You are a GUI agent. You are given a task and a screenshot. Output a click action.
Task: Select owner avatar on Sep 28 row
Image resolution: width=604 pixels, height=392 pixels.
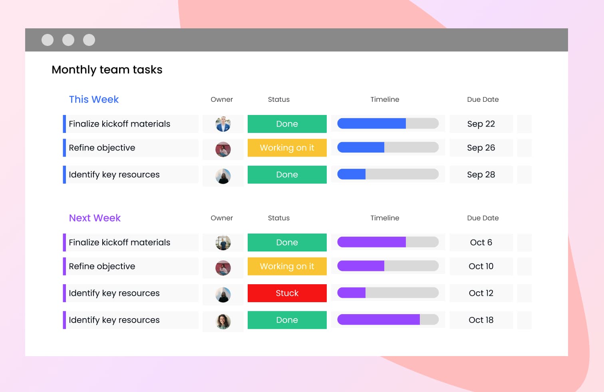[x=223, y=176]
